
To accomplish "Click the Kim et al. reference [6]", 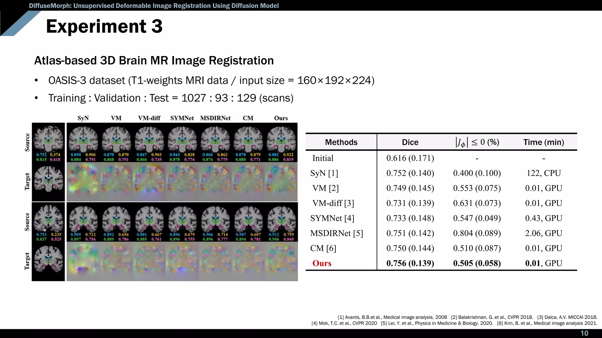I will (547, 323).
